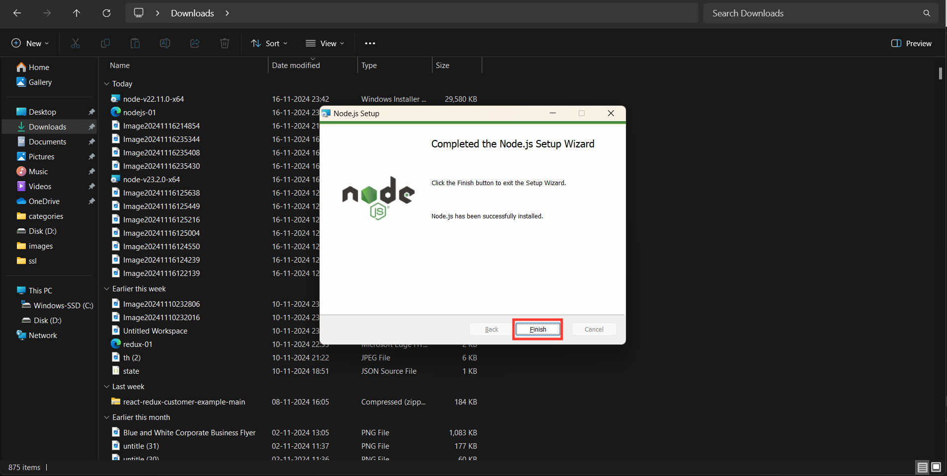Viewport: 947px width, 476px height.
Task: Click the Back button in the setup wizard
Action: [492, 329]
